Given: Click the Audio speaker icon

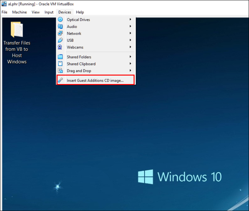Looking at the screenshot, I should click(60, 26).
